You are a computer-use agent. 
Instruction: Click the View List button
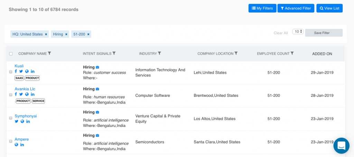point(329,8)
